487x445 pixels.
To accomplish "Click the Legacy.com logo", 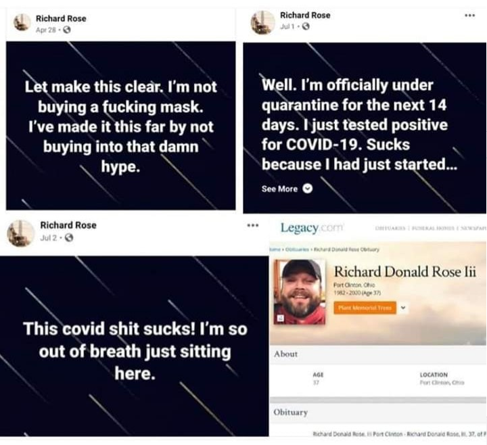I will click(x=312, y=228).
